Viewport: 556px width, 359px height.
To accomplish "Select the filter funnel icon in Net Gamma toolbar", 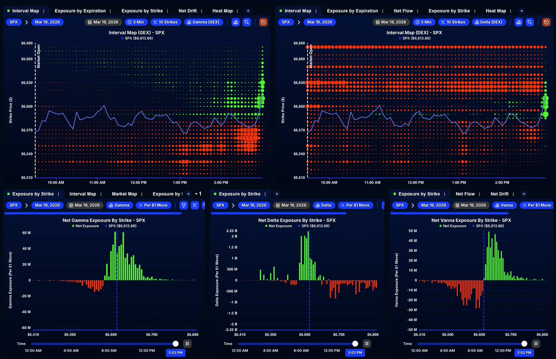I will click(184, 205).
